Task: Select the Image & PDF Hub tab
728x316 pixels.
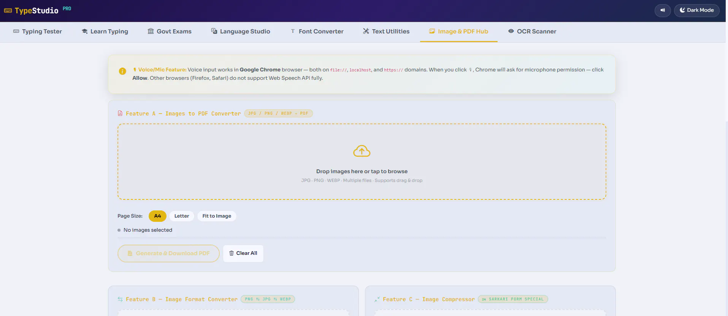Action: coord(459,32)
